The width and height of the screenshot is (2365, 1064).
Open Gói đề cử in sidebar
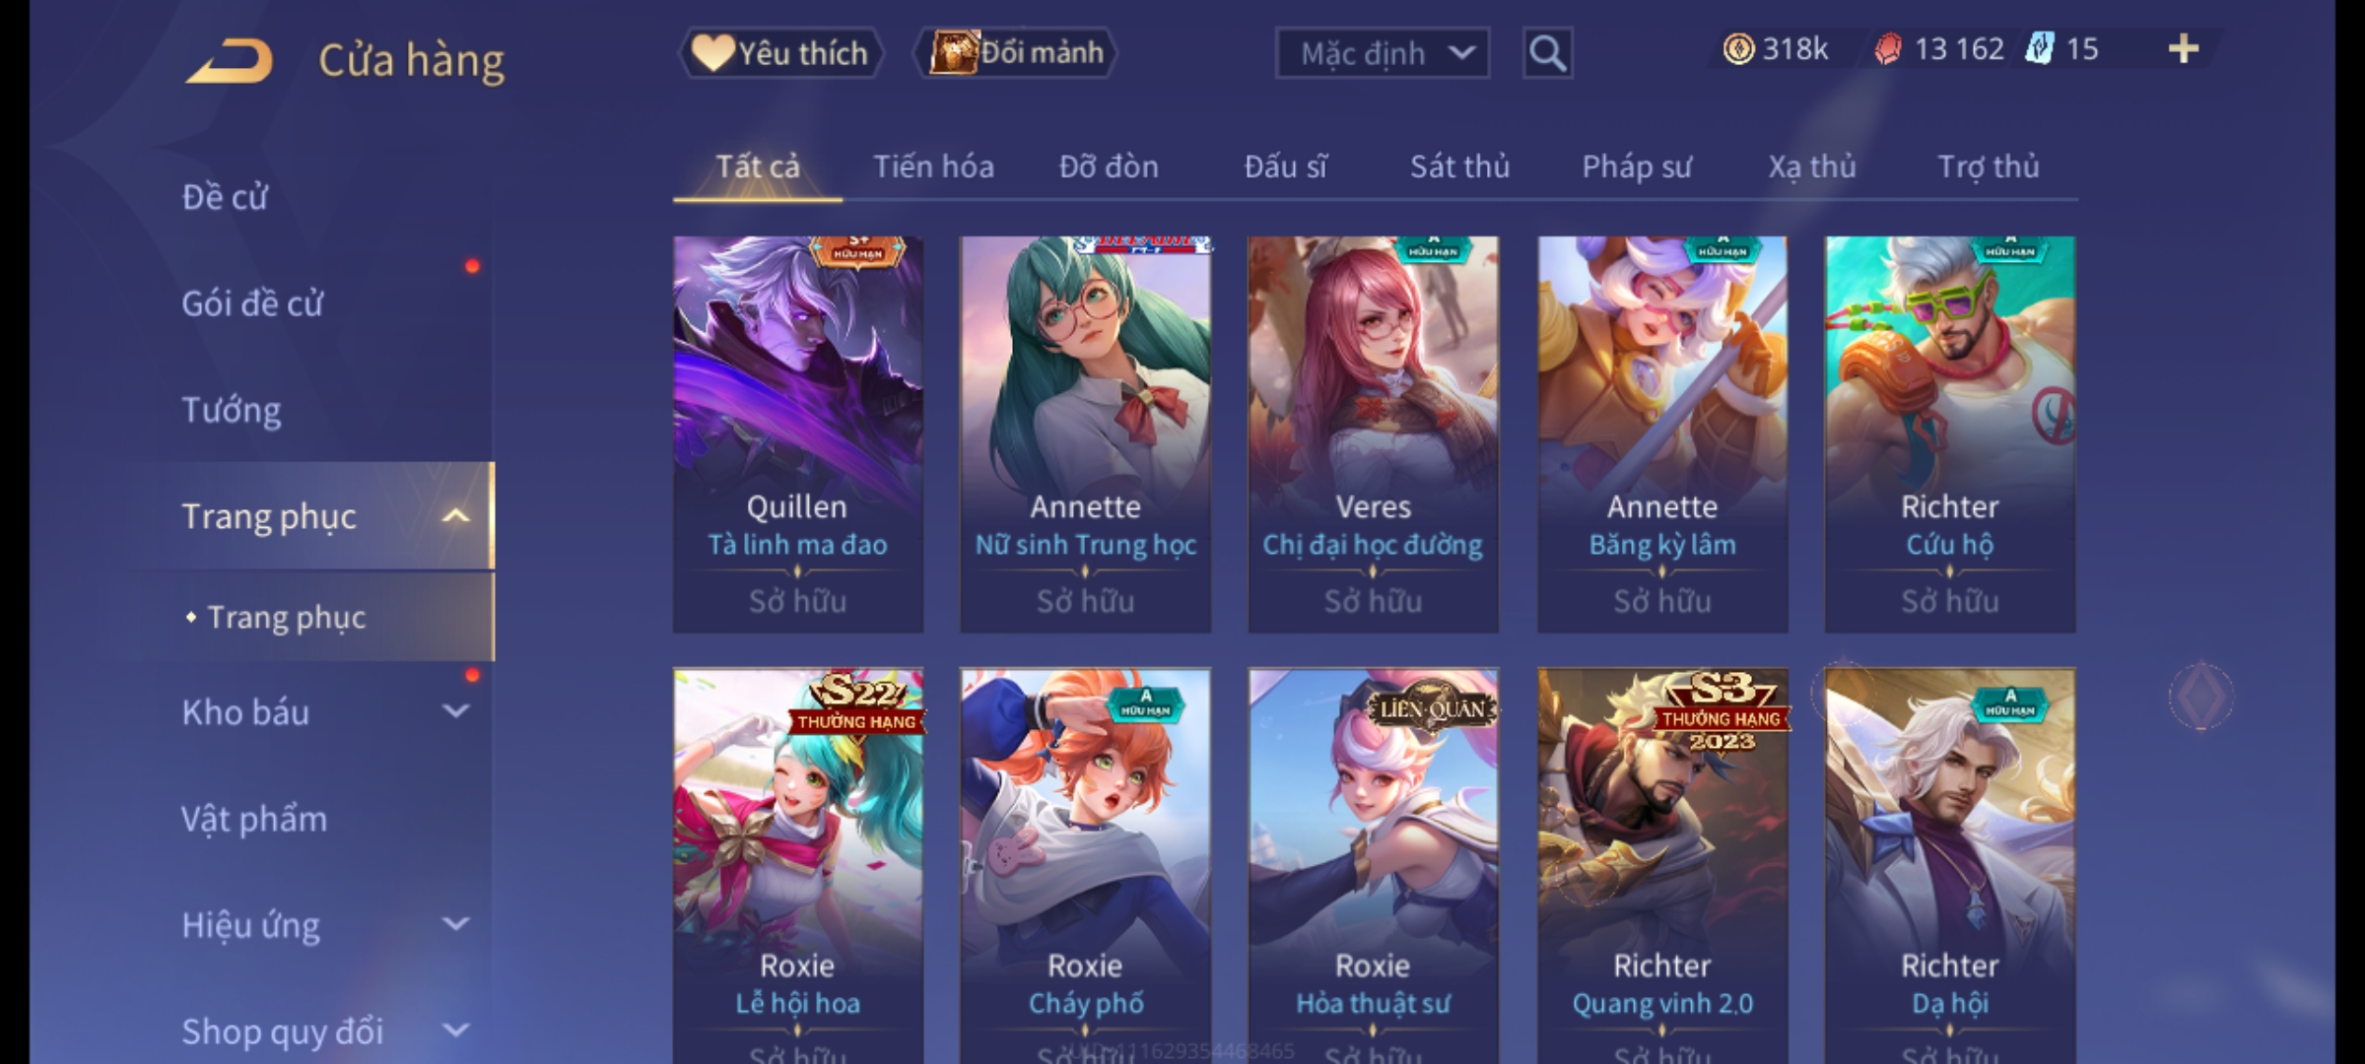[252, 303]
